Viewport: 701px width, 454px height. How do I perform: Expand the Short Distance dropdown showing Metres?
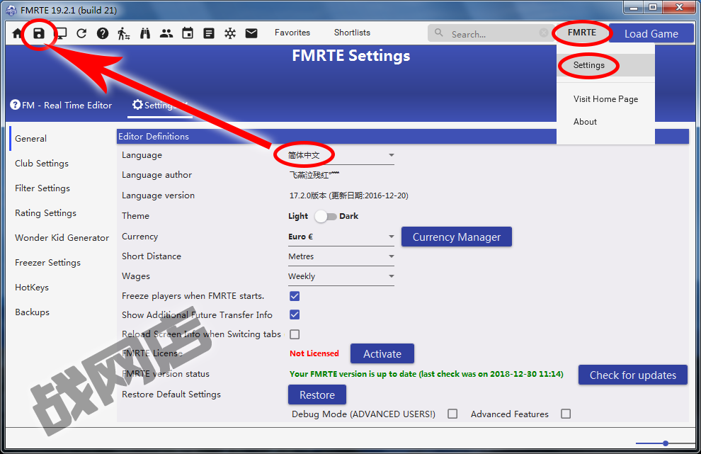(x=341, y=256)
